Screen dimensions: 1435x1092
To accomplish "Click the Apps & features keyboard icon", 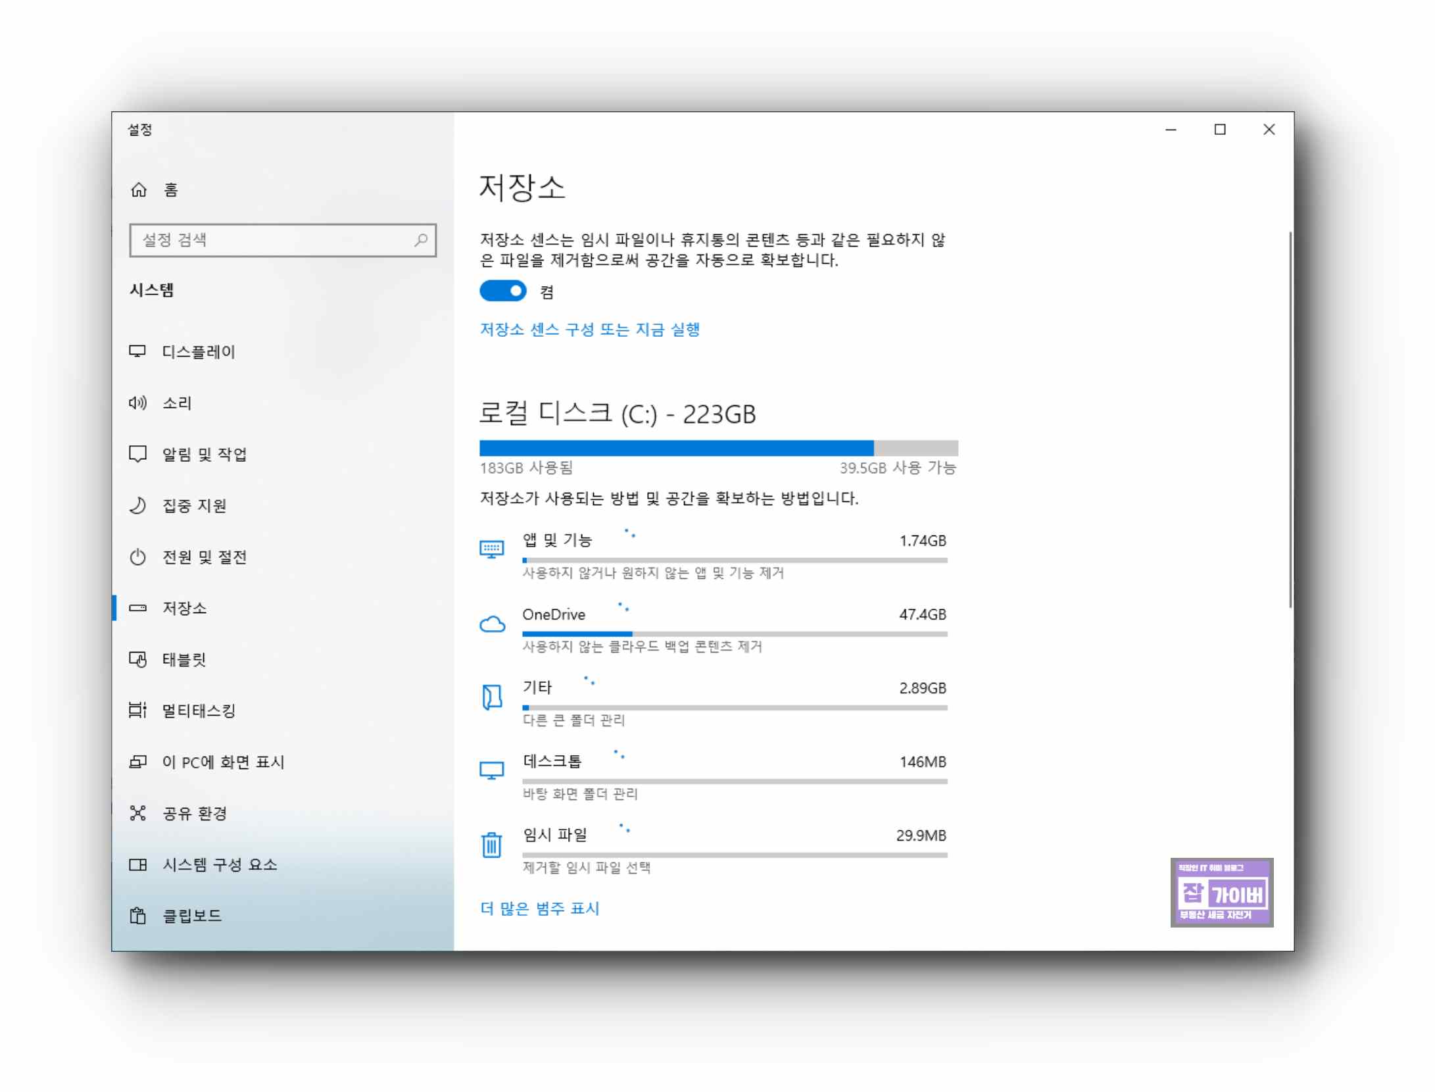I will pos(491,549).
